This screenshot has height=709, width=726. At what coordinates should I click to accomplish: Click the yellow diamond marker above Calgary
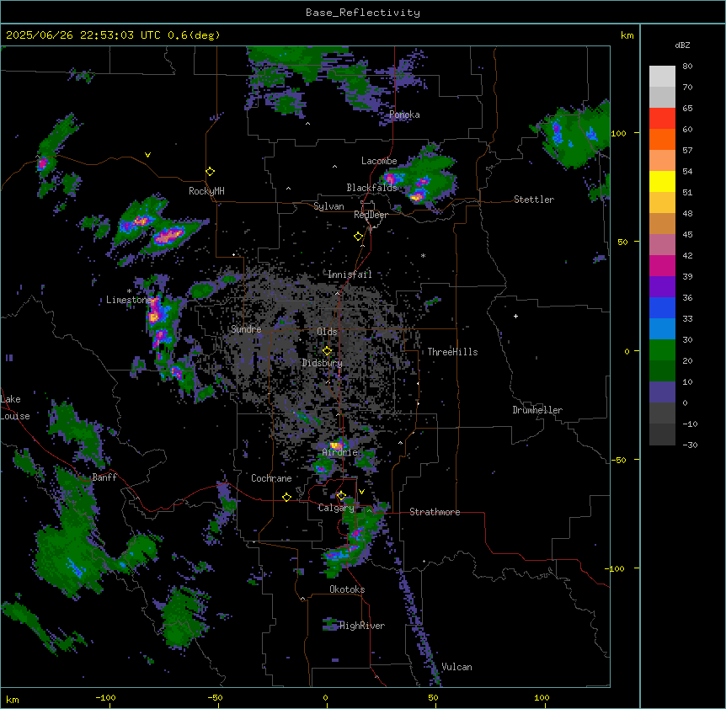tap(341, 496)
